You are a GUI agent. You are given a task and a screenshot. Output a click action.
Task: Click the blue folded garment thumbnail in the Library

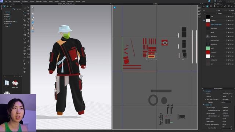tap(7, 83)
